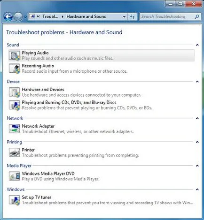The width and height of the screenshot is (204, 220).
Task: Click the Windows section heading
Action: (x=16, y=190)
